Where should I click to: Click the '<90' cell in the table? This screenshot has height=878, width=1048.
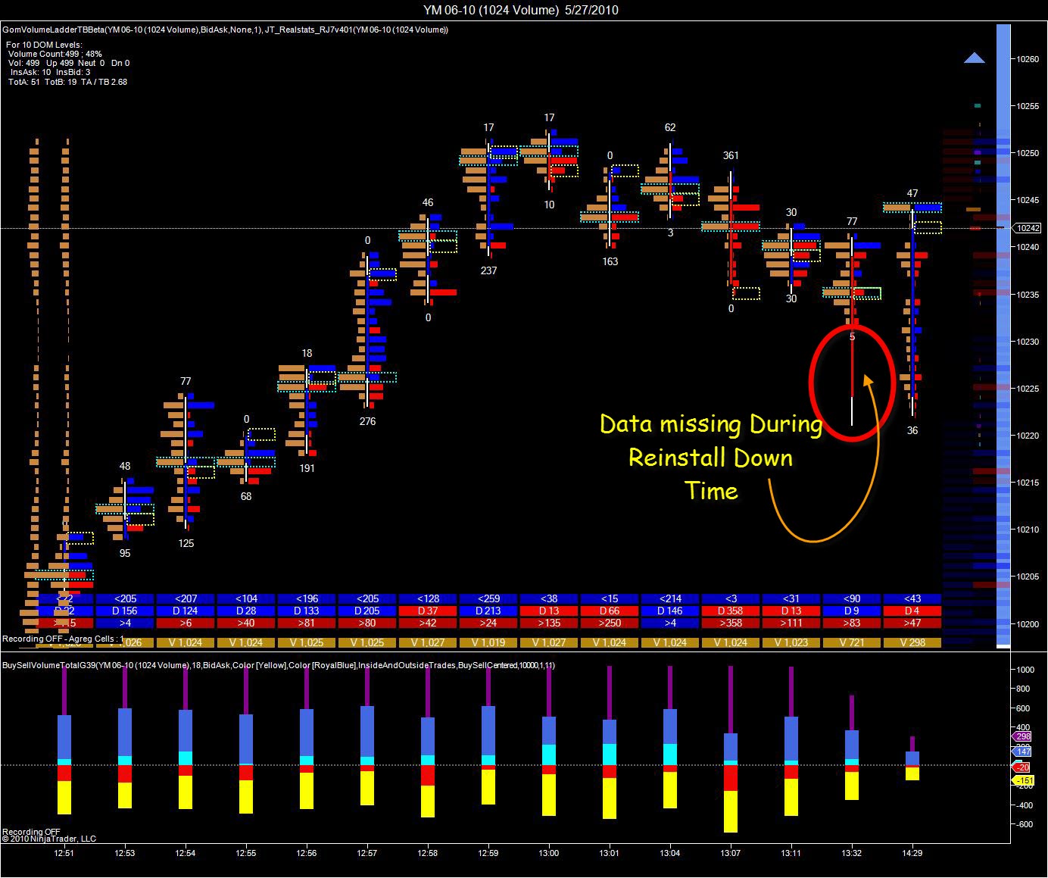tap(852, 598)
